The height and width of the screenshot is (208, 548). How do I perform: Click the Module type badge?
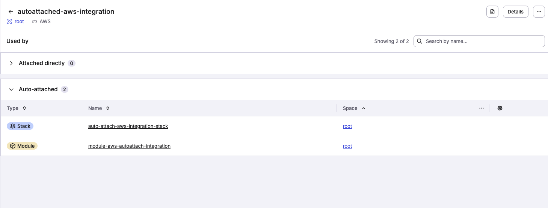pos(22,146)
